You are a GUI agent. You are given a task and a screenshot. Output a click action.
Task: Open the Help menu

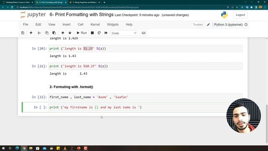129,24
